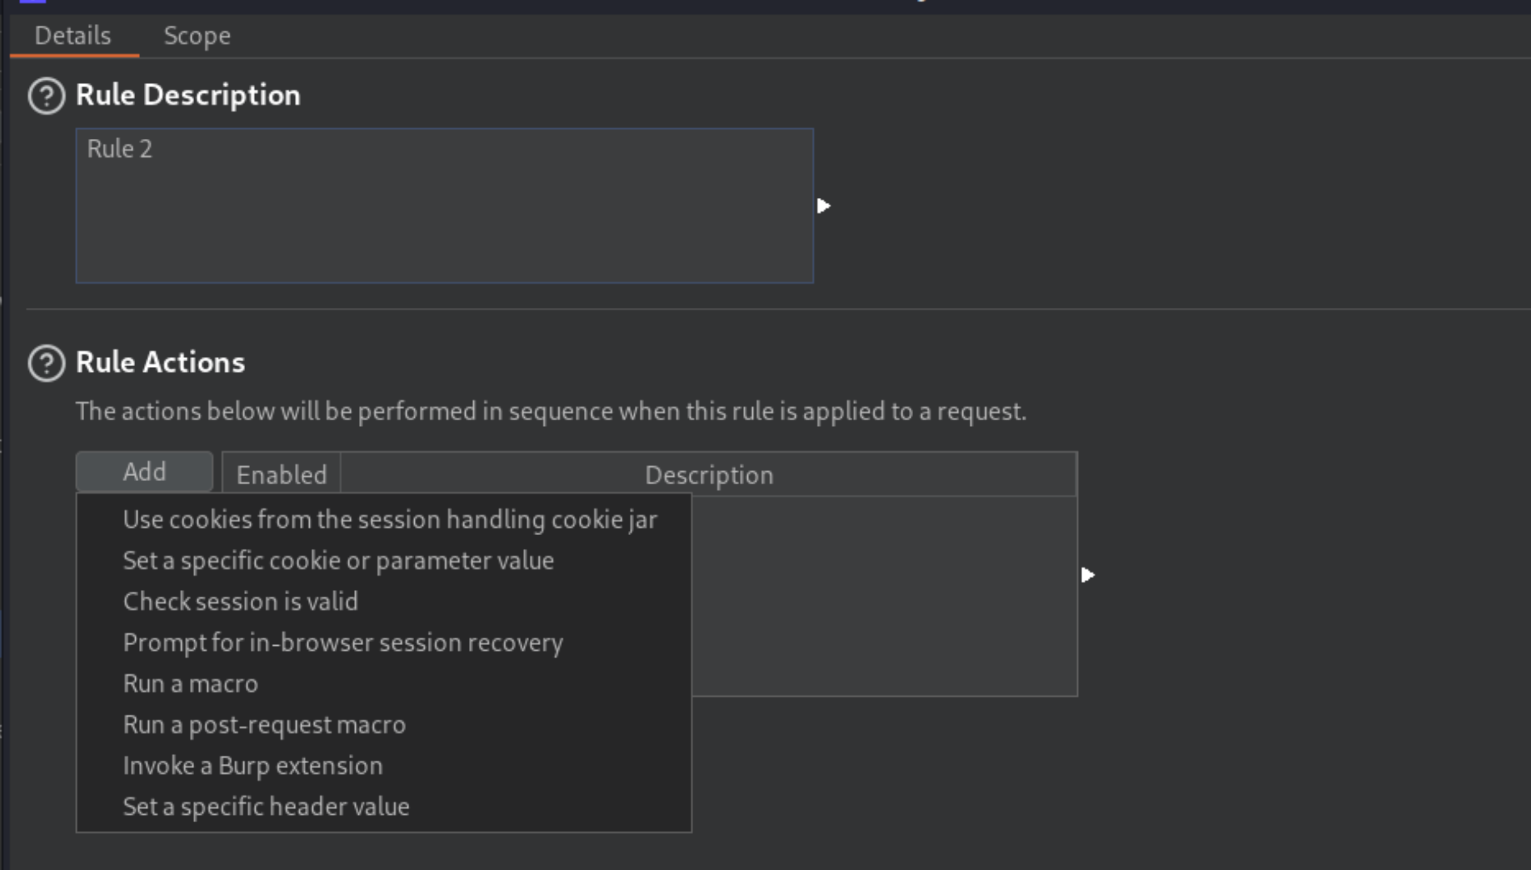Screen dimensions: 1531x870
Task: Choose Run a post-request macro
Action: tap(264, 725)
